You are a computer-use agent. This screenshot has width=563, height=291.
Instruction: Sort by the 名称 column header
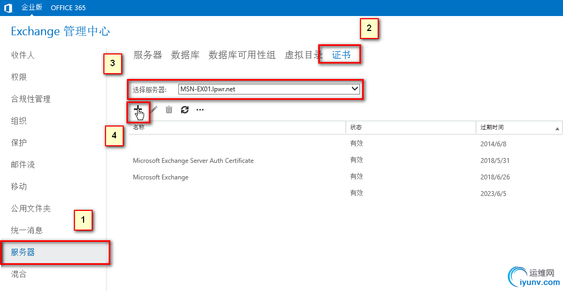pyautogui.click(x=237, y=128)
